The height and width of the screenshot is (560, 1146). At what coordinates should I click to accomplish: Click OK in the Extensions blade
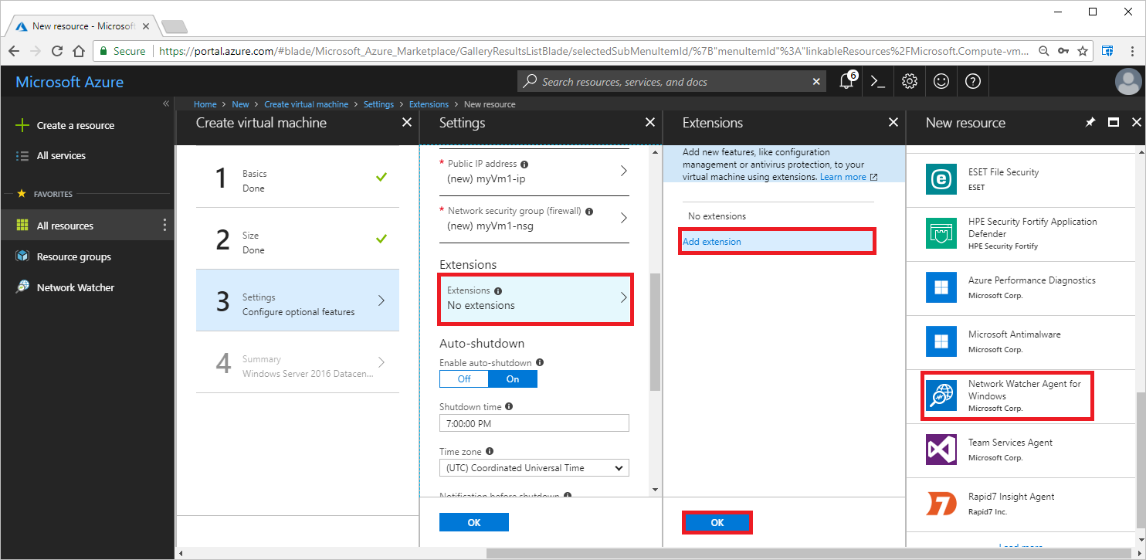[717, 523]
